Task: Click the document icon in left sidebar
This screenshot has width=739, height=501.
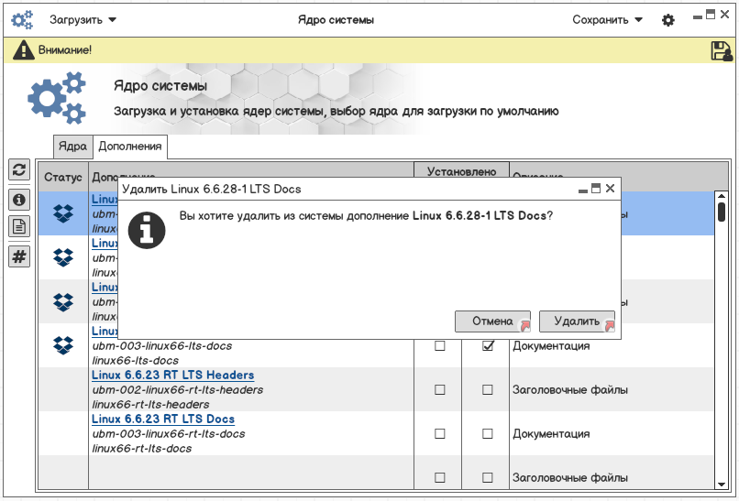Action: [x=18, y=227]
